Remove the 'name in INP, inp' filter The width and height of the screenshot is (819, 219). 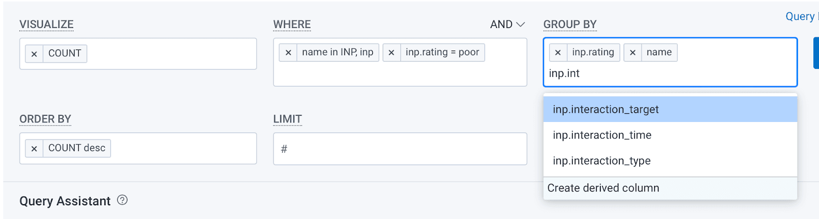(288, 53)
